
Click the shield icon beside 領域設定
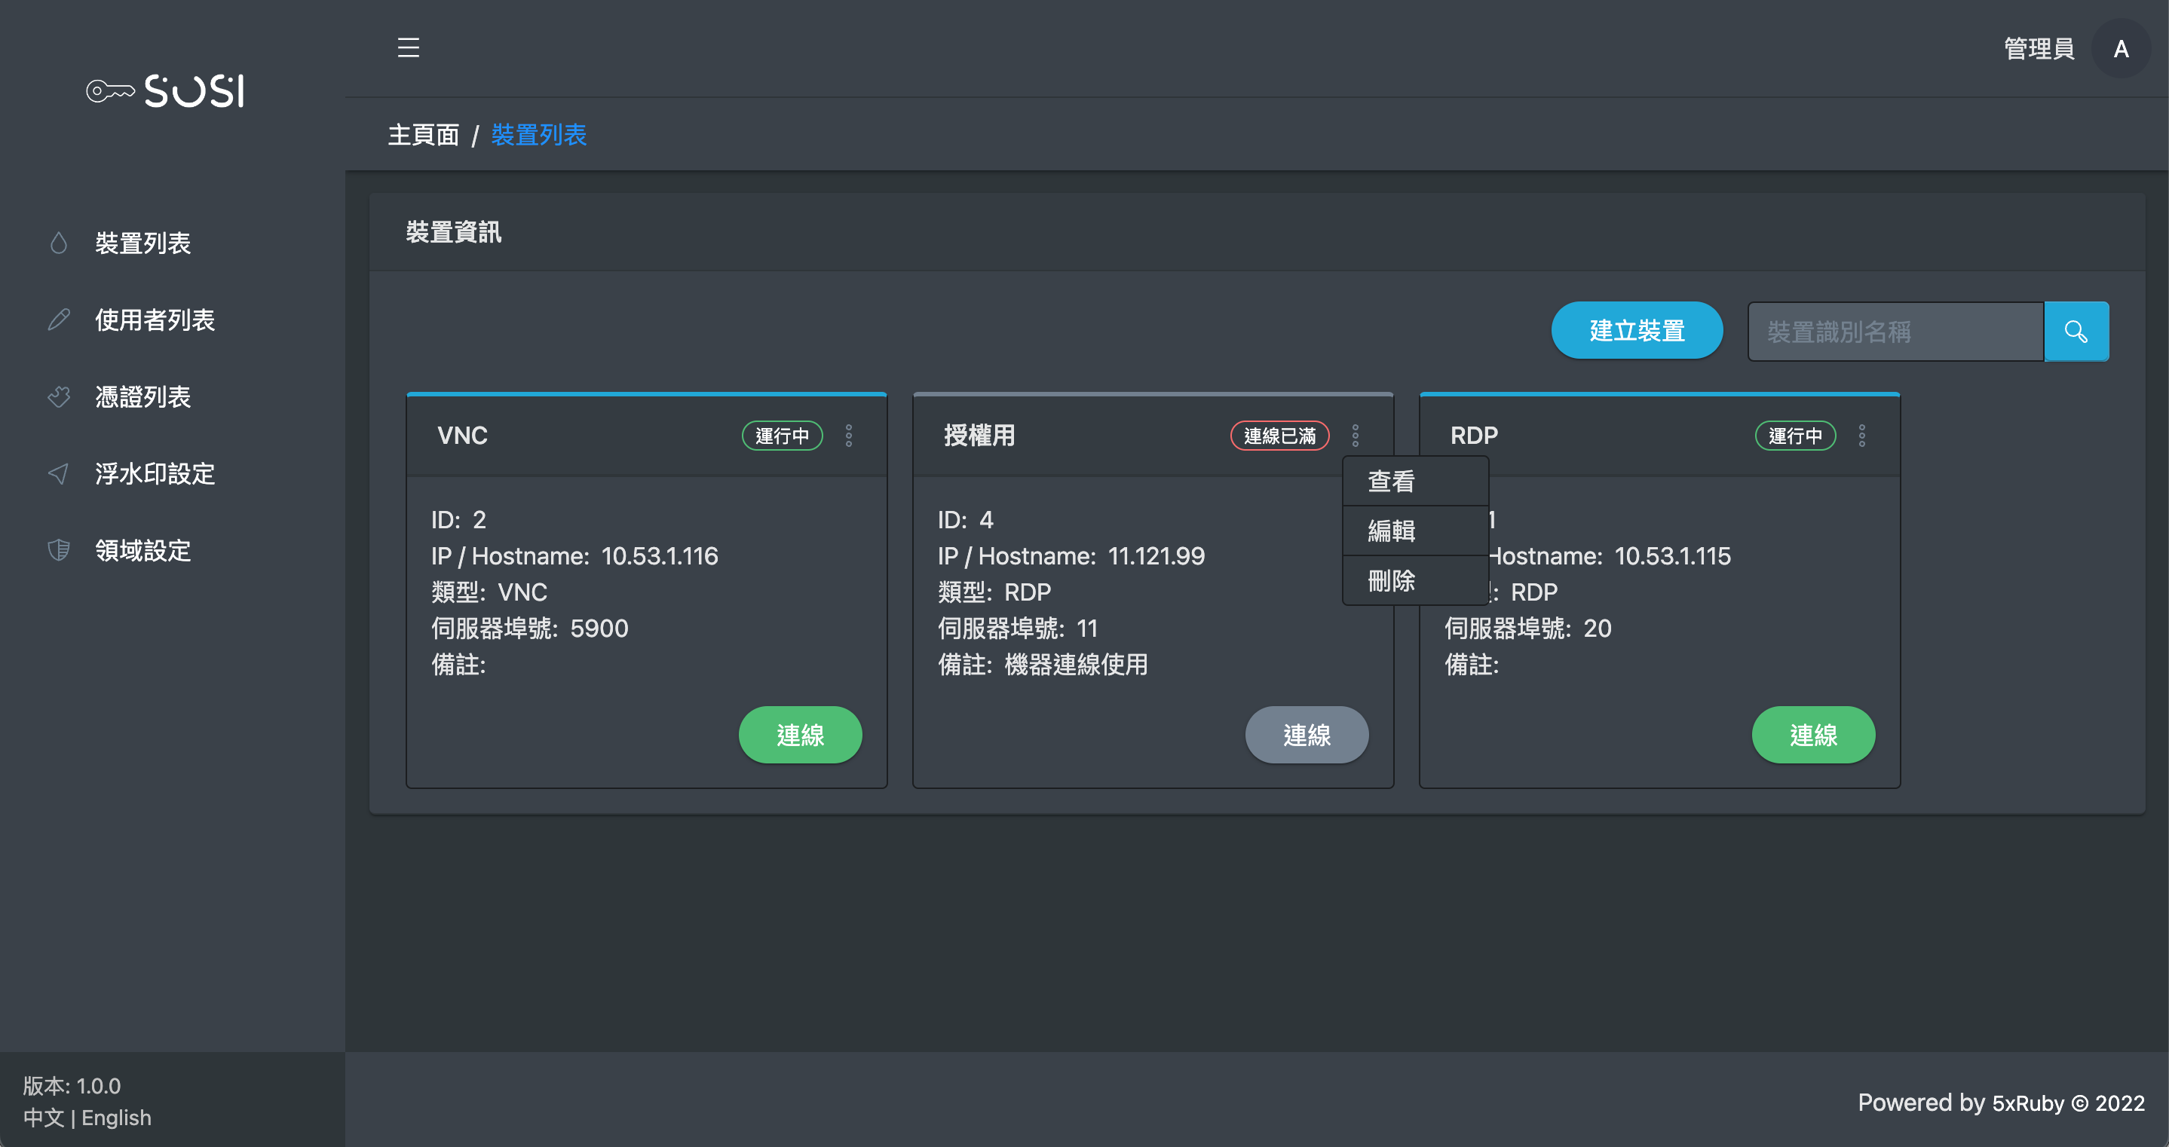coord(58,550)
